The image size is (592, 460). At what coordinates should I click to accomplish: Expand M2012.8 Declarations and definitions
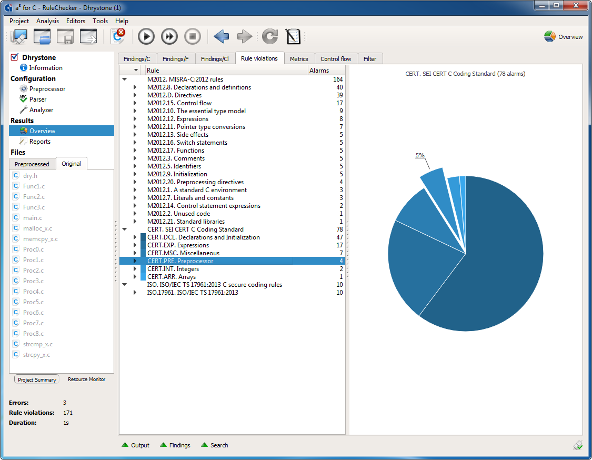[135, 87]
